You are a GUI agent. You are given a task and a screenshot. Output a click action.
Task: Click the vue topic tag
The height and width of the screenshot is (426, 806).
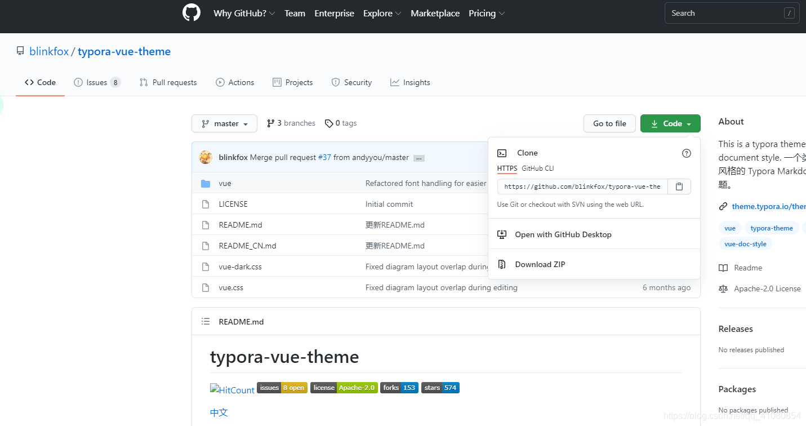tap(730, 228)
